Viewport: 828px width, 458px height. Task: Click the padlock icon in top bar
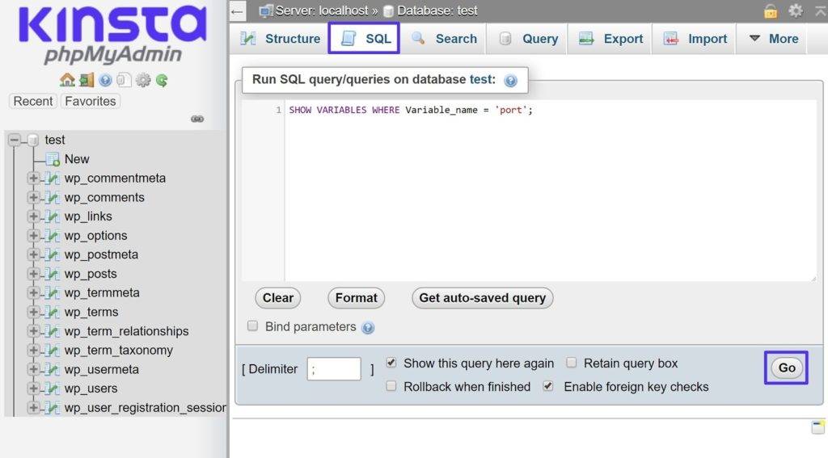(x=771, y=11)
